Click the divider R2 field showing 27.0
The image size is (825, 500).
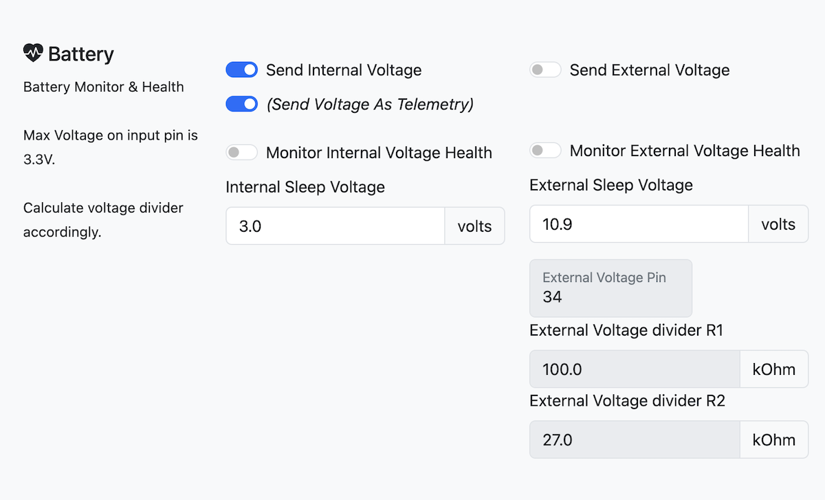pyautogui.click(x=634, y=439)
